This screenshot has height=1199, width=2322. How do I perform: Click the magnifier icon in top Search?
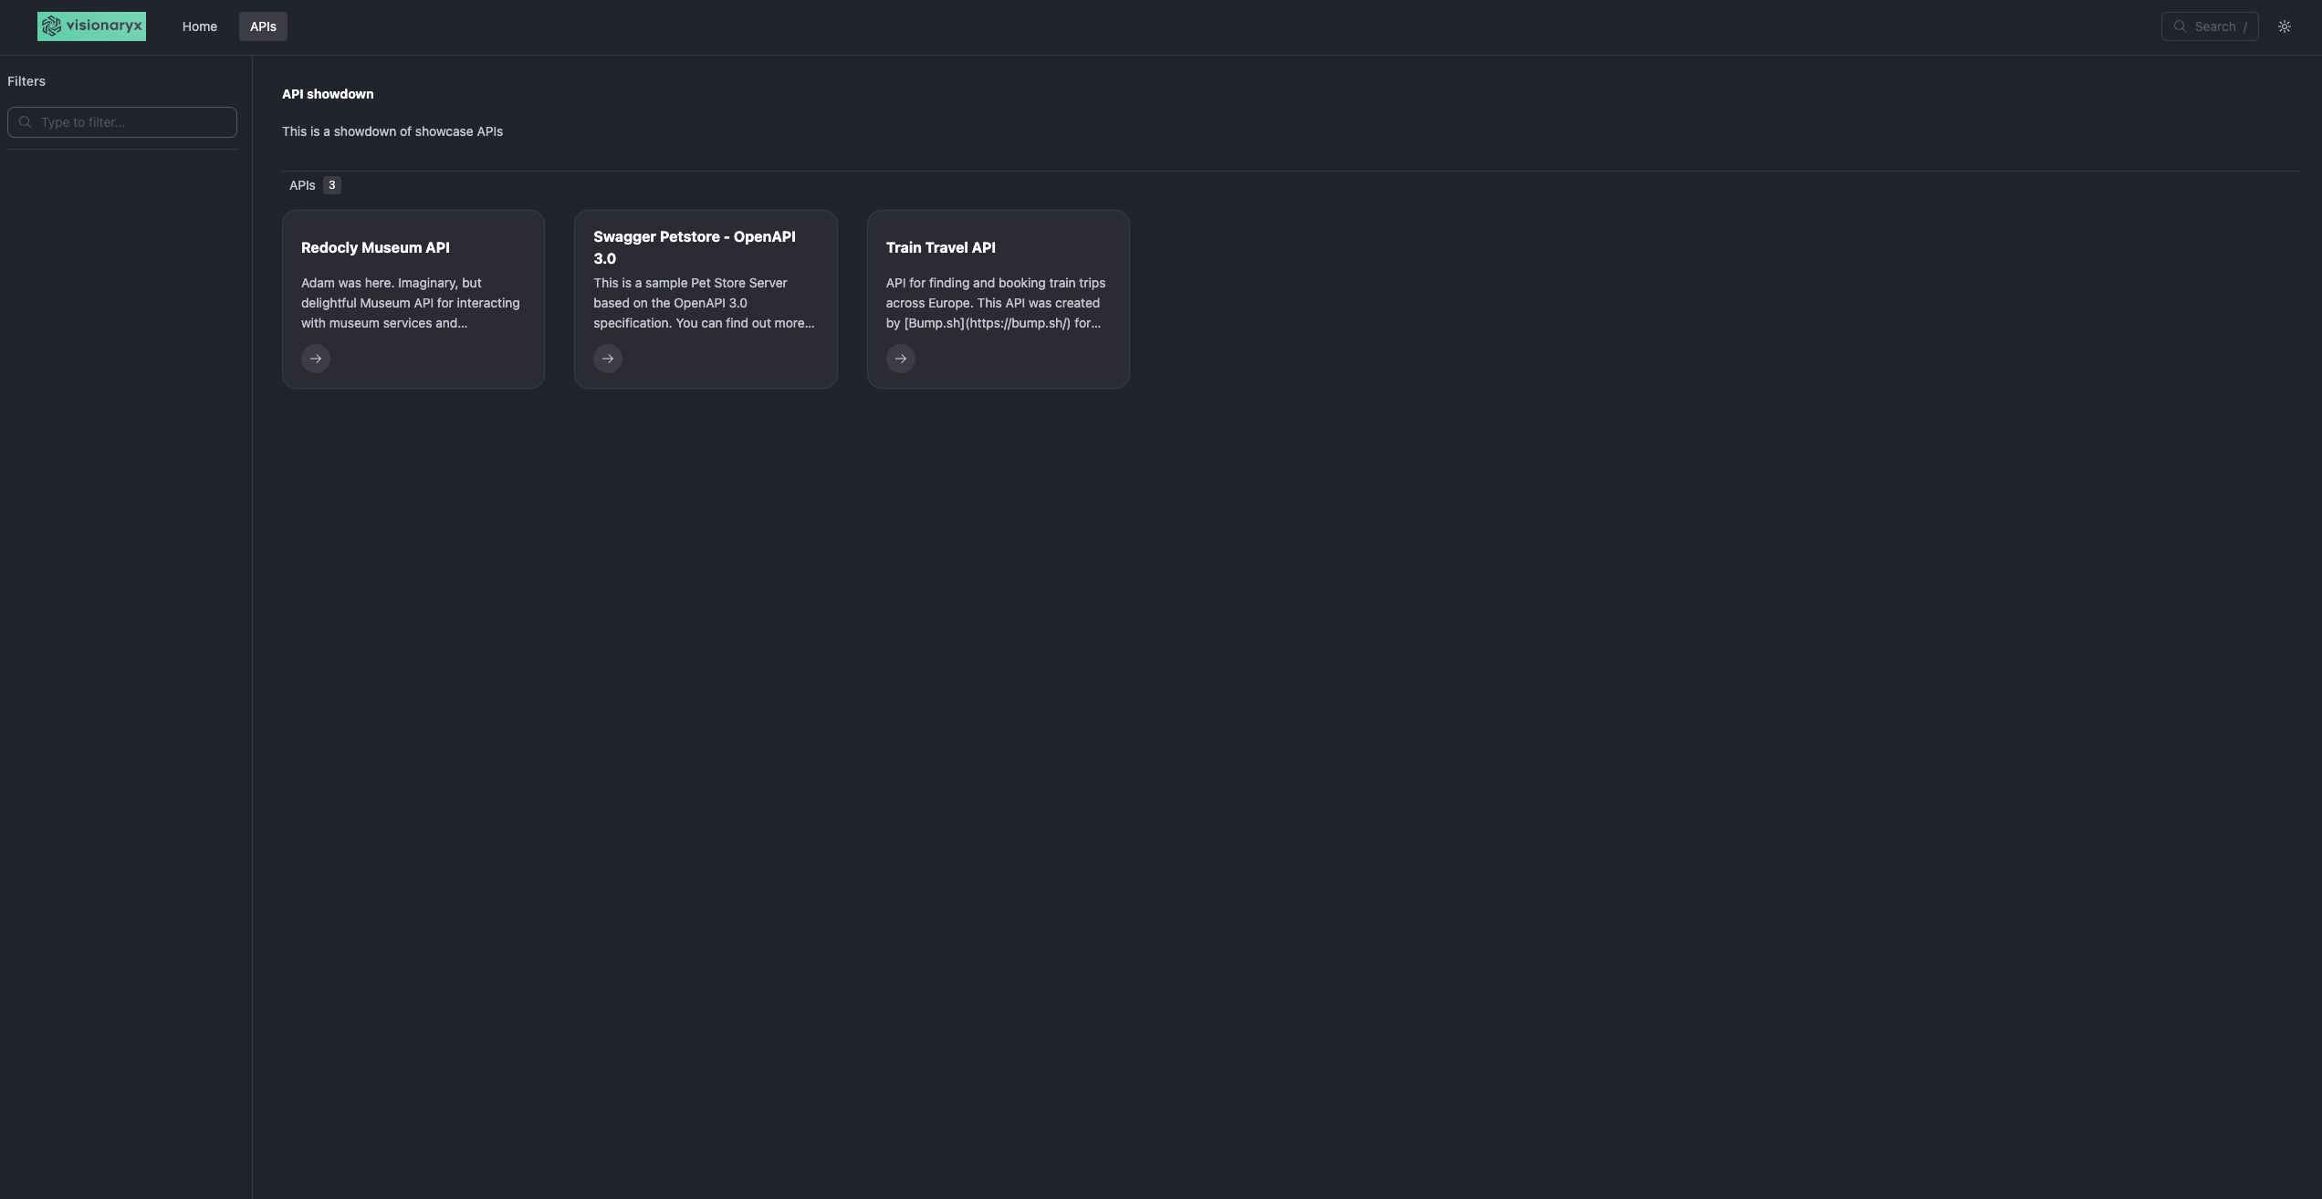coord(2180,26)
